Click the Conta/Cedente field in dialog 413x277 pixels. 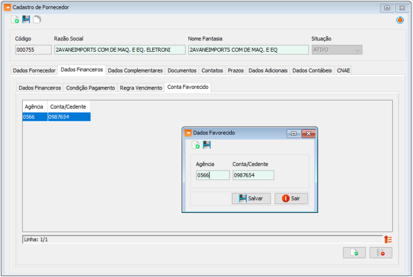[x=253, y=175]
